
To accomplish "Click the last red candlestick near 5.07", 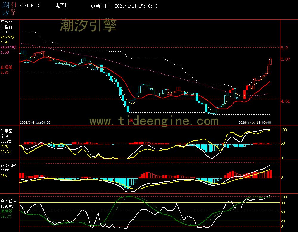I will point(270,61).
